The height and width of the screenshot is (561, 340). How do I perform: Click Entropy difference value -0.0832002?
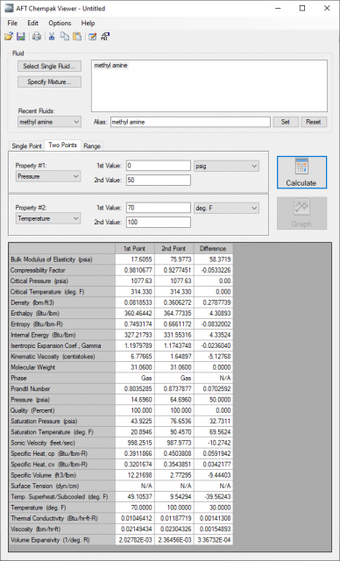click(x=214, y=324)
